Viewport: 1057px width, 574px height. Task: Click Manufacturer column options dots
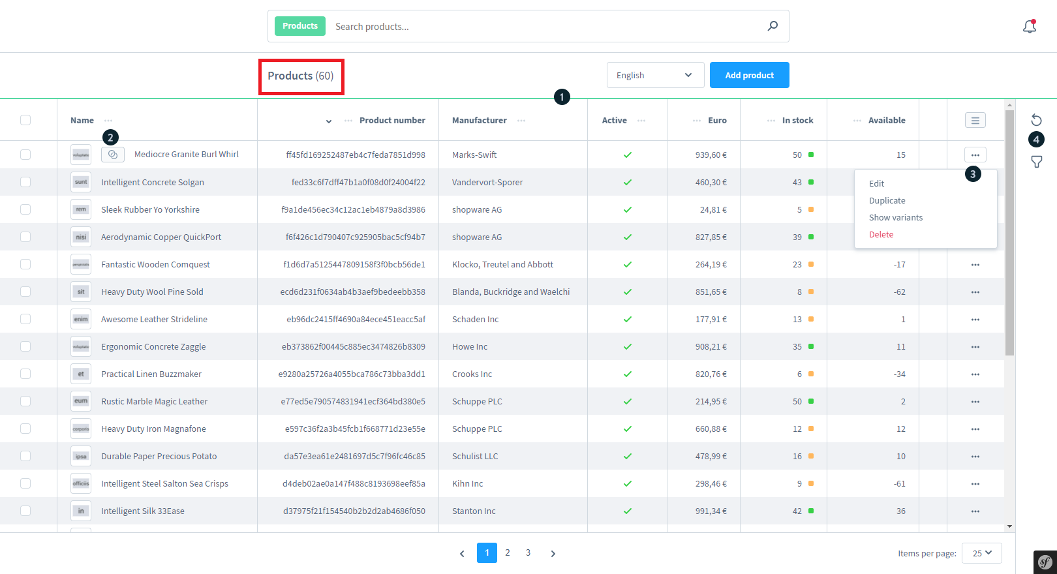pyautogui.click(x=521, y=121)
